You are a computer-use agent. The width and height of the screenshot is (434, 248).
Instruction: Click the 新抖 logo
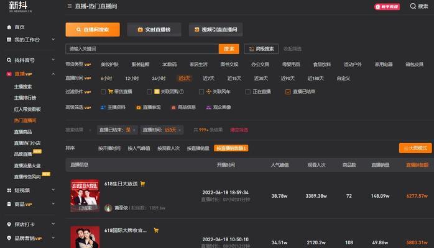tap(20, 7)
